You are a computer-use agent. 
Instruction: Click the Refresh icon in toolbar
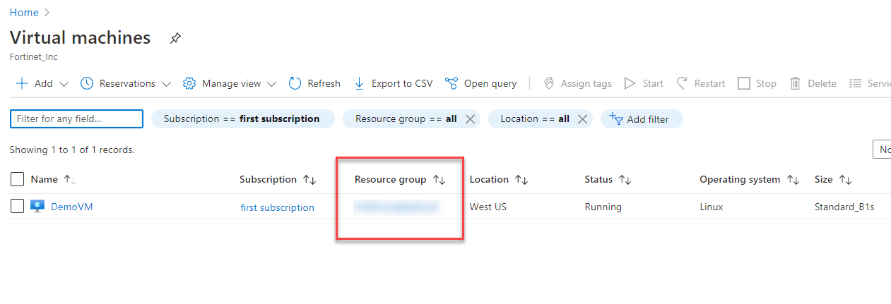coord(295,83)
